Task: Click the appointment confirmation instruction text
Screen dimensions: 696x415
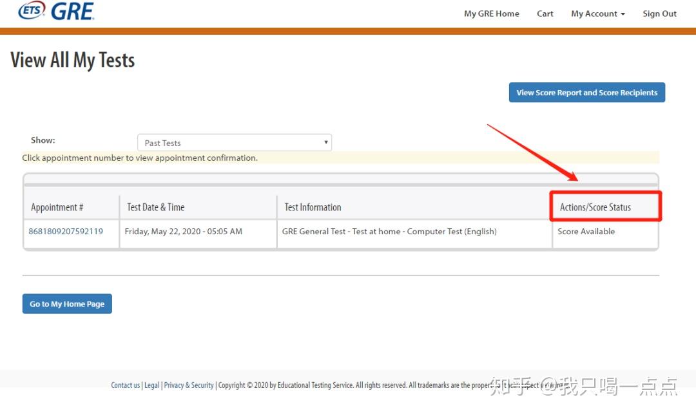Action: click(x=140, y=158)
